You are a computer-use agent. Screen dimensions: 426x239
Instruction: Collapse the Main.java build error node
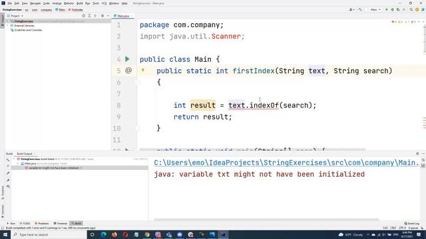(x=18, y=163)
